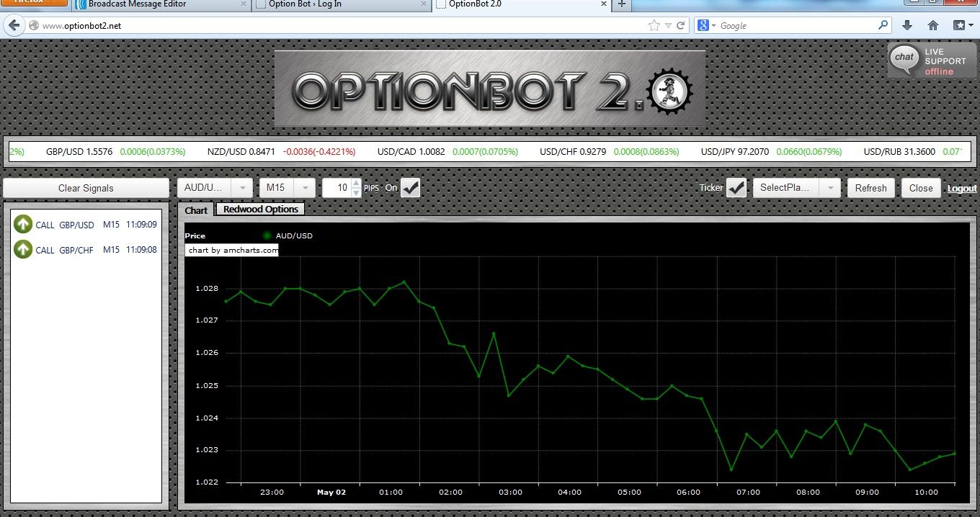Click the 06:00 time axis label
980x517 pixels.
coord(688,493)
